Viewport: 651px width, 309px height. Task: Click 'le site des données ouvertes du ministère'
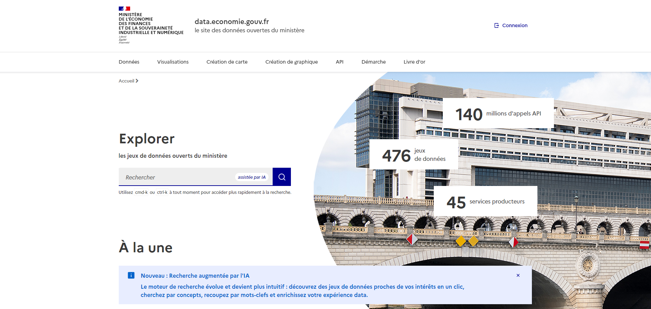(x=249, y=30)
